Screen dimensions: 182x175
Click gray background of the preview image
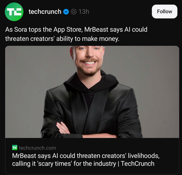click(x=30, y=83)
